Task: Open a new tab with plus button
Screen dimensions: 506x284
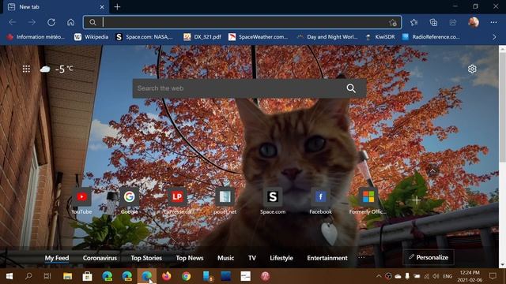Action: pyautogui.click(x=118, y=7)
